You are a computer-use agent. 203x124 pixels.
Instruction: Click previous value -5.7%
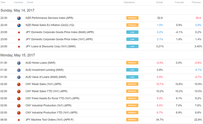(198, 70)
